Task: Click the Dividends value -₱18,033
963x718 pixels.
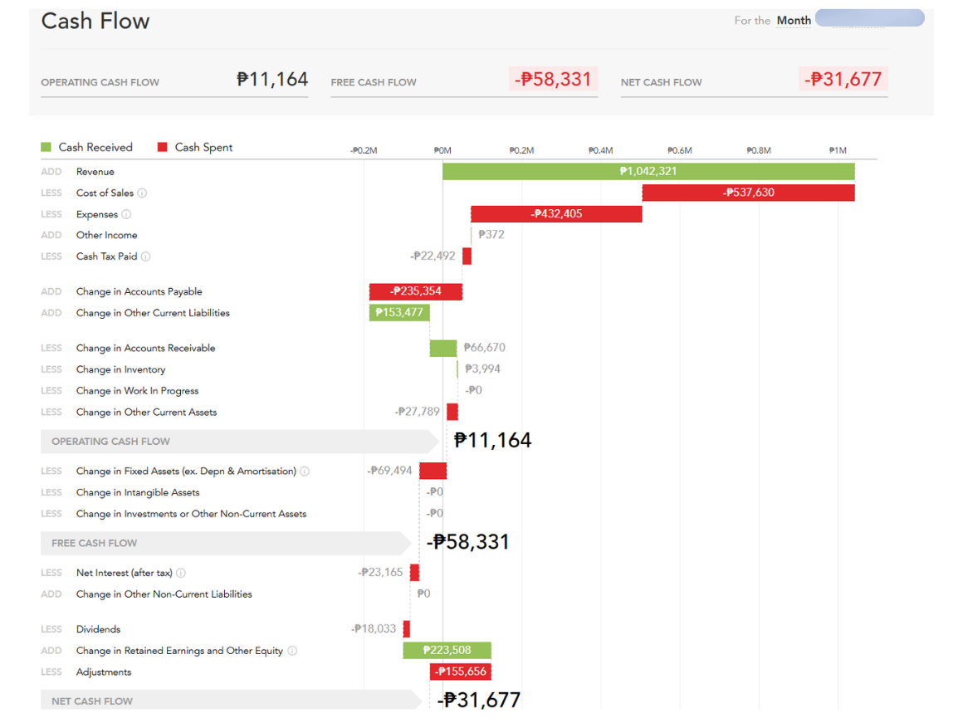Action: coord(374,629)
